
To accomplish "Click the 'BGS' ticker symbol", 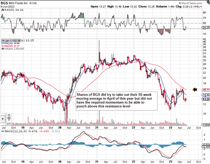I will (4, 3).
